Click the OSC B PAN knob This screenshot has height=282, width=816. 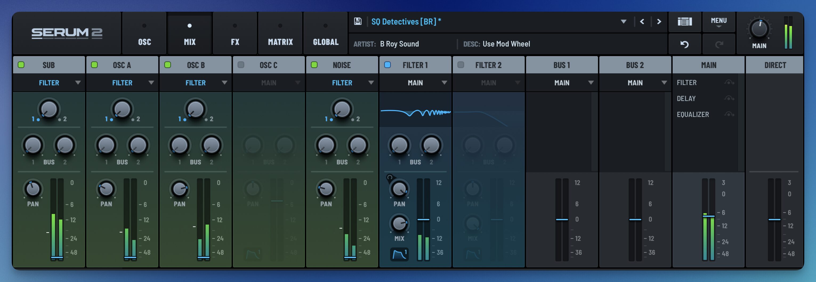tap(179, 189)
